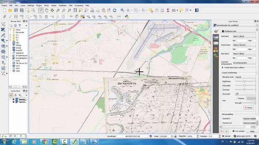Open the Contrast enhancement dropdown
Image resolution: width=259 pixels, height=145 pixels.
(x=244, y=63)
